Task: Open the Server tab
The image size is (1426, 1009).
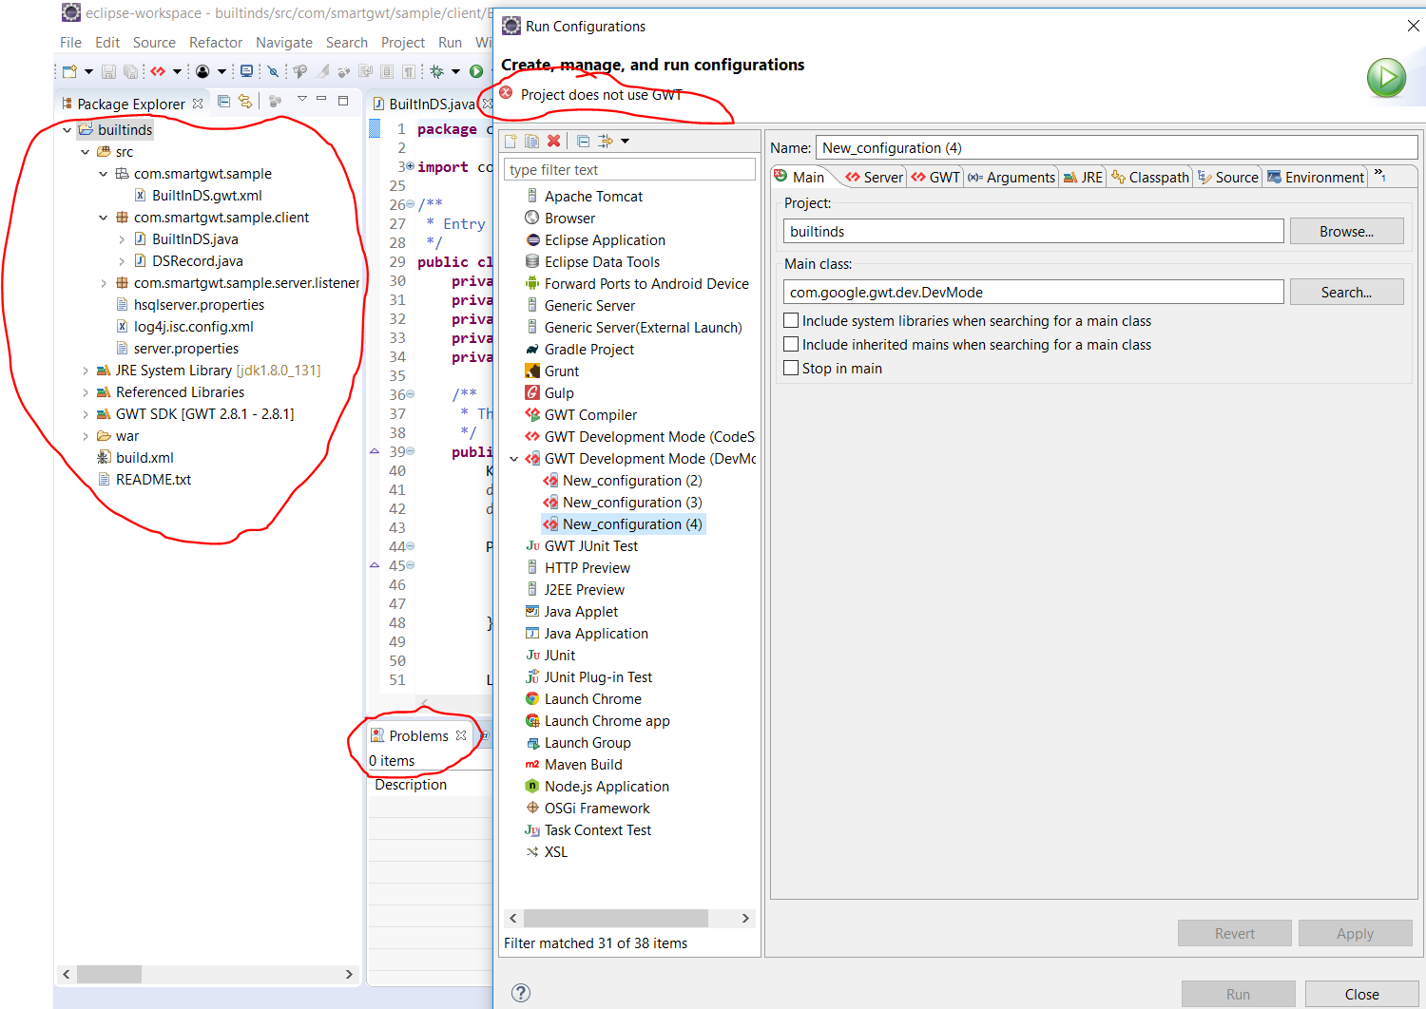Action: tap(874, 178)
